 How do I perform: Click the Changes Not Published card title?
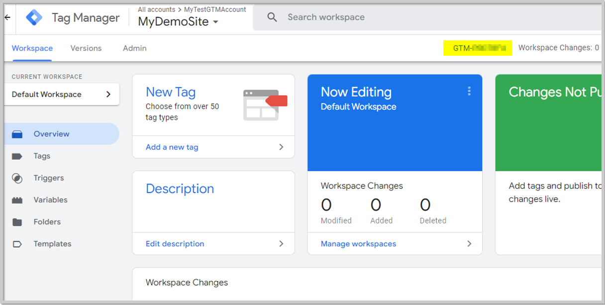coord(555,92)
